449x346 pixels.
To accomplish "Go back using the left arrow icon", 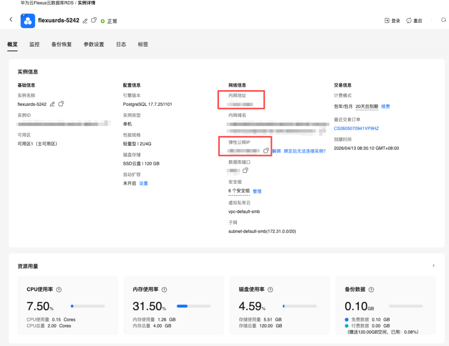I will pos(11,20).
